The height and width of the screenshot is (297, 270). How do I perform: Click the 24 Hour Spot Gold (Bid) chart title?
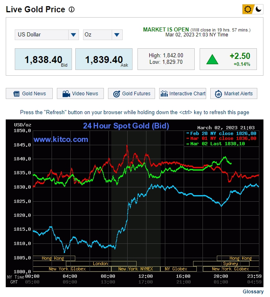click(x=126, y=126)
